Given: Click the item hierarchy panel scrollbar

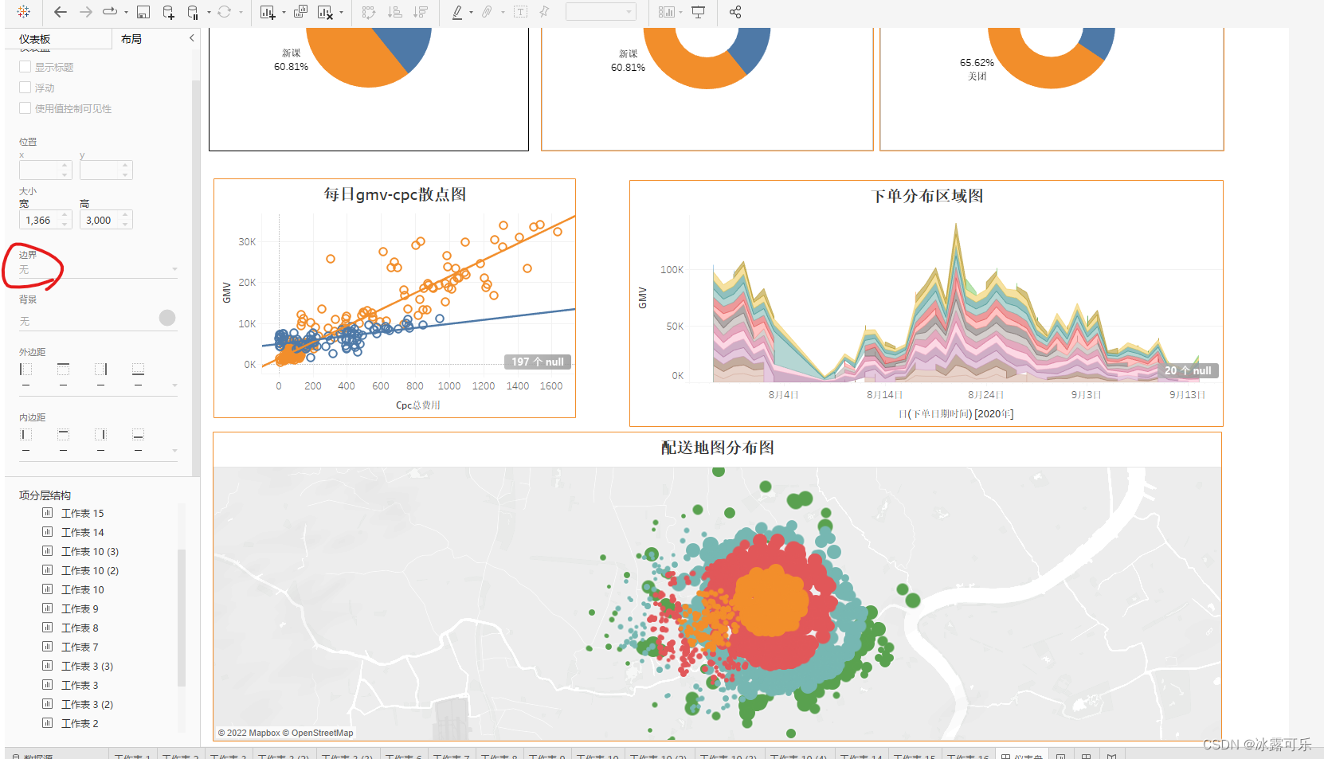Looking at the screenshot, I should (182, 618).
